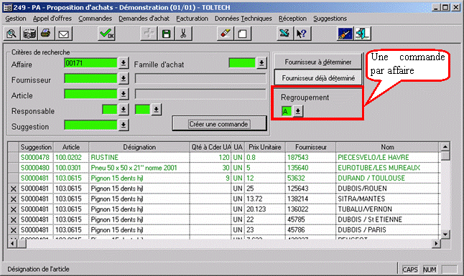Click the table's scroll right arrow
The width and height of the screenshot is (464, 276).
coord(436,244)
